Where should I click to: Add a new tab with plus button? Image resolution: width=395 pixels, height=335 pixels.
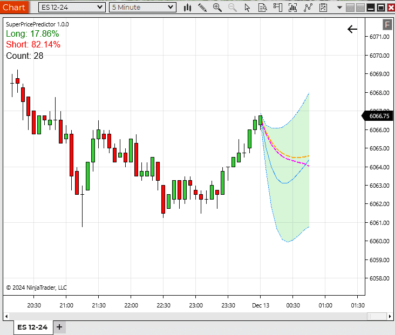(x=59, y=327)
